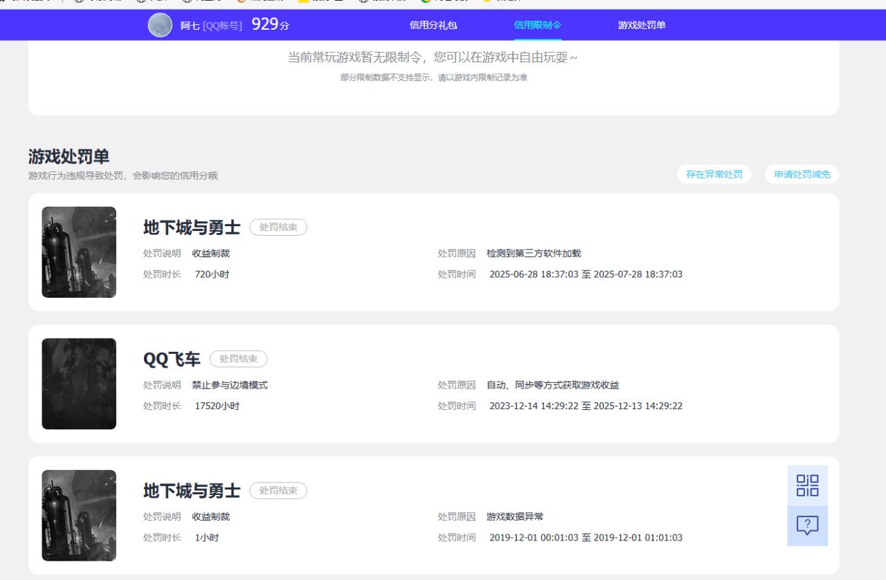Click the 阿七 account name
Image resolution: width=886 pixels, height=580 pixels.
190,26
